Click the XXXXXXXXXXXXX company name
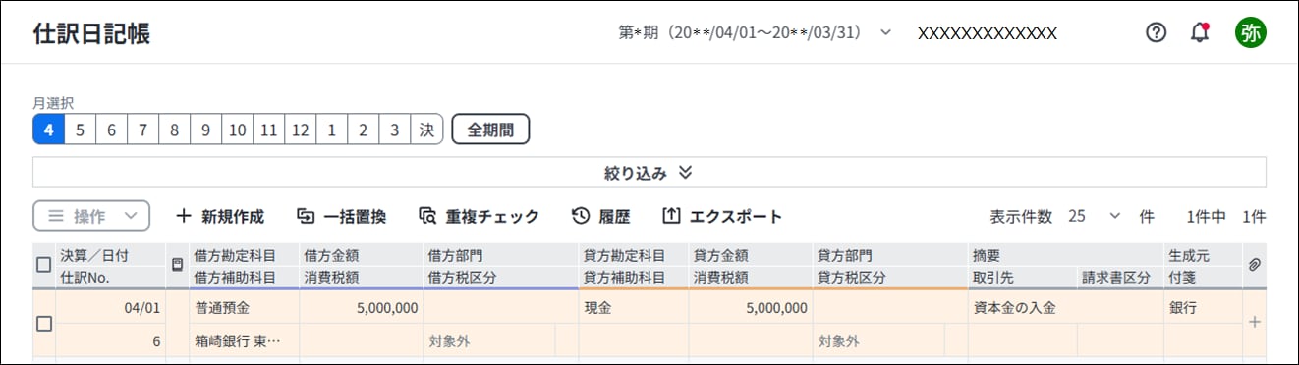Viewport: 1299px width, 365px height. (988, 33)
